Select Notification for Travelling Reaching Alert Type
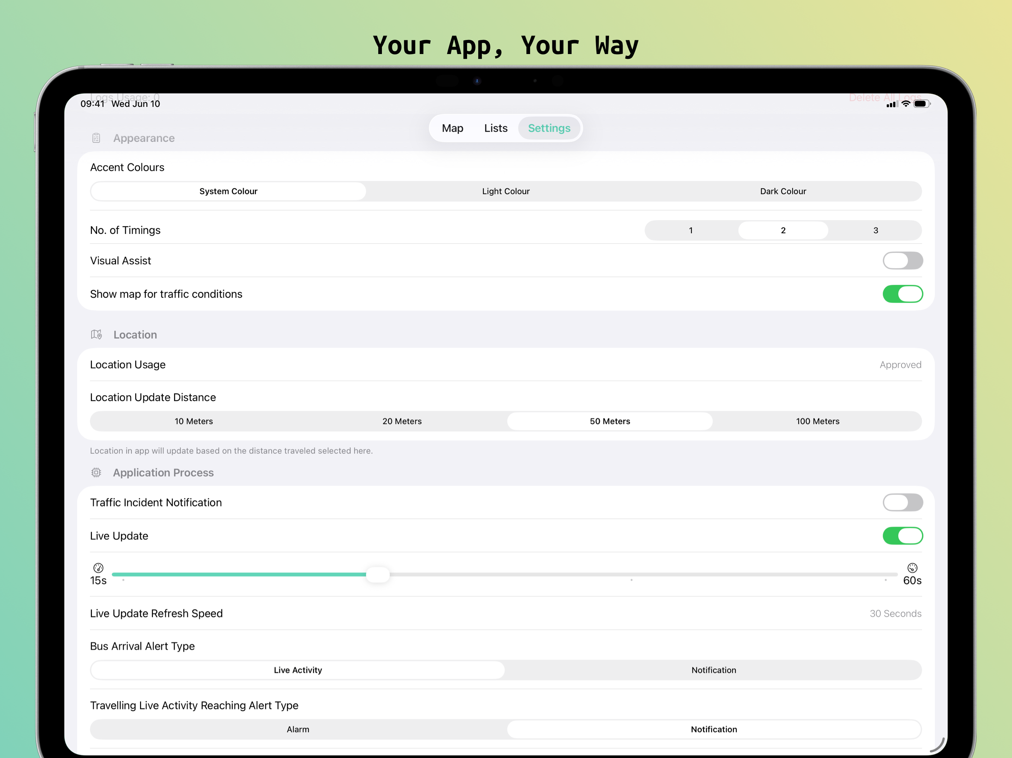Viewport: 1012px width, 758px height. (714, 730)
